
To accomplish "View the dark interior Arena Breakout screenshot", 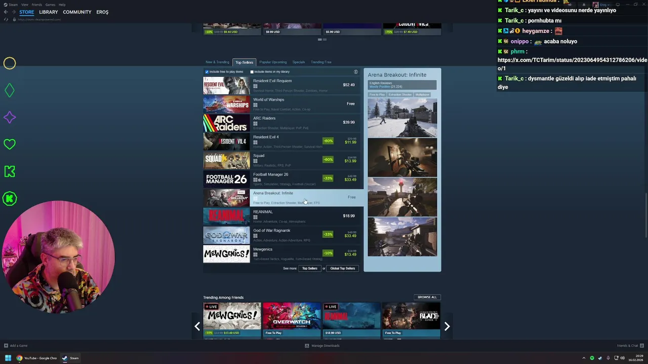I will pos(402,157).
